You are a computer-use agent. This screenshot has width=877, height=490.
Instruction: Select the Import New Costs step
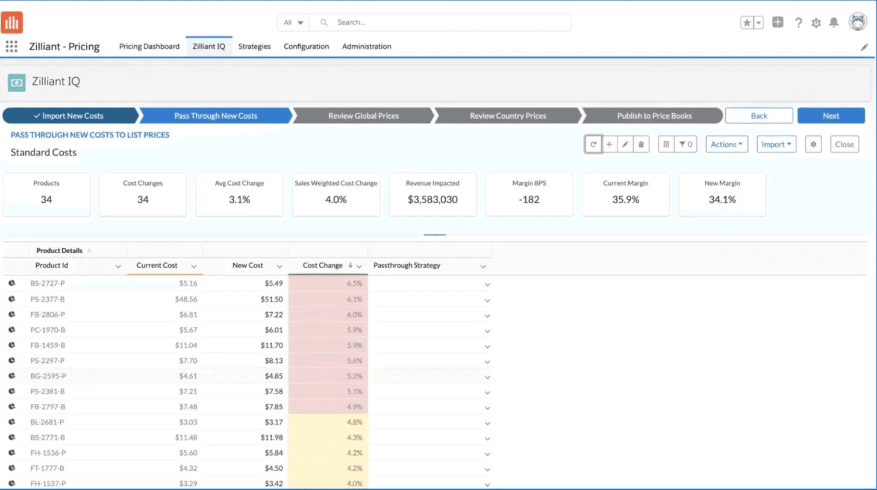point(69,116)
